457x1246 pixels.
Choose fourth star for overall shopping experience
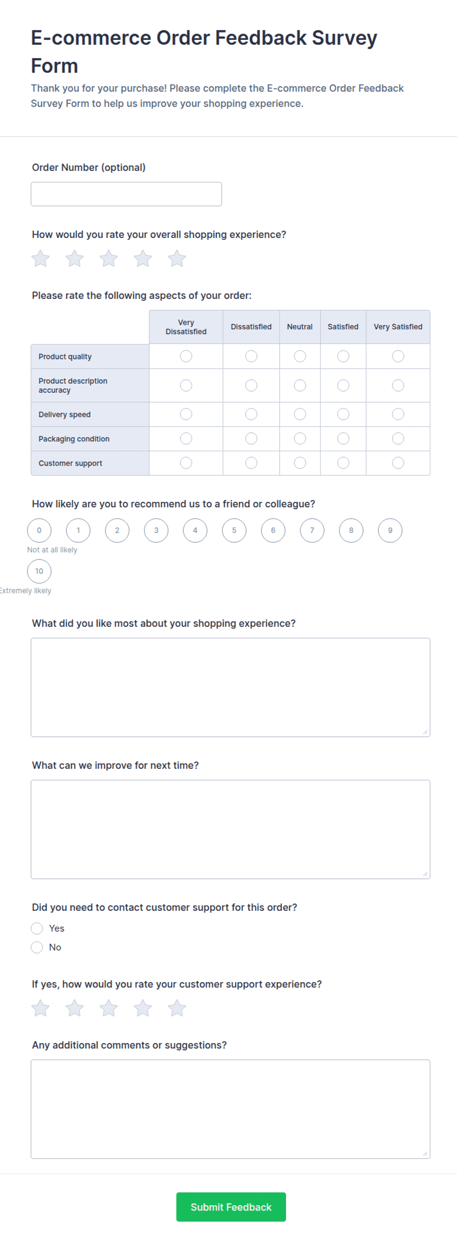tap(143, 259)
